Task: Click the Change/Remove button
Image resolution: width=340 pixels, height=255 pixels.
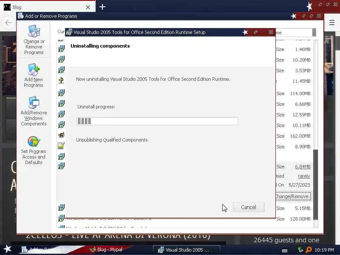Action: (x=292, y=196)
